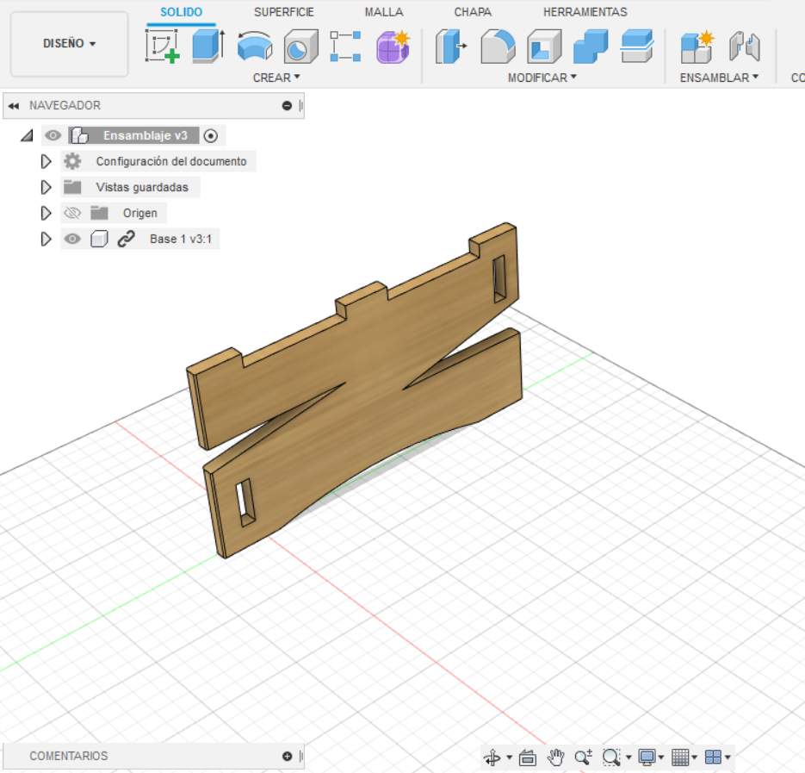
Task: Select the Offset Face tool
Action: 637,47
